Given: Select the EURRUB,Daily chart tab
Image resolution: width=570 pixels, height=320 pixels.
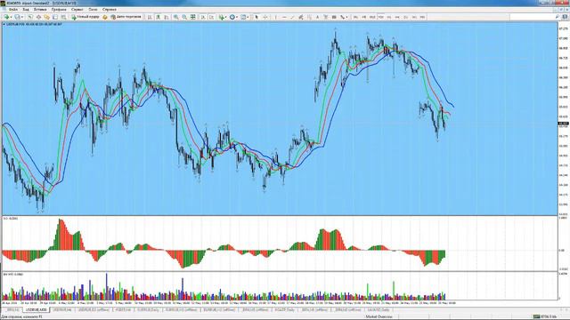Looking at the screenshot, I should (149, 310).
